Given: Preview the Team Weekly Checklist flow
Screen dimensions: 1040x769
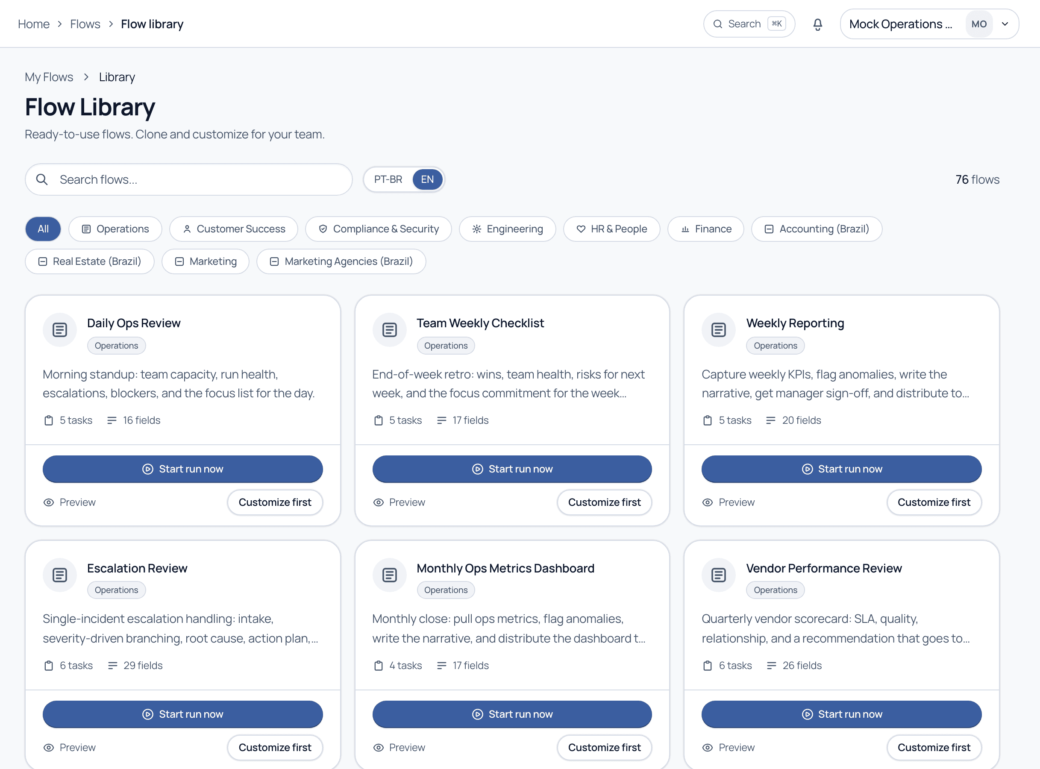Looking at the screenshot, I should (x=399, y=502).
